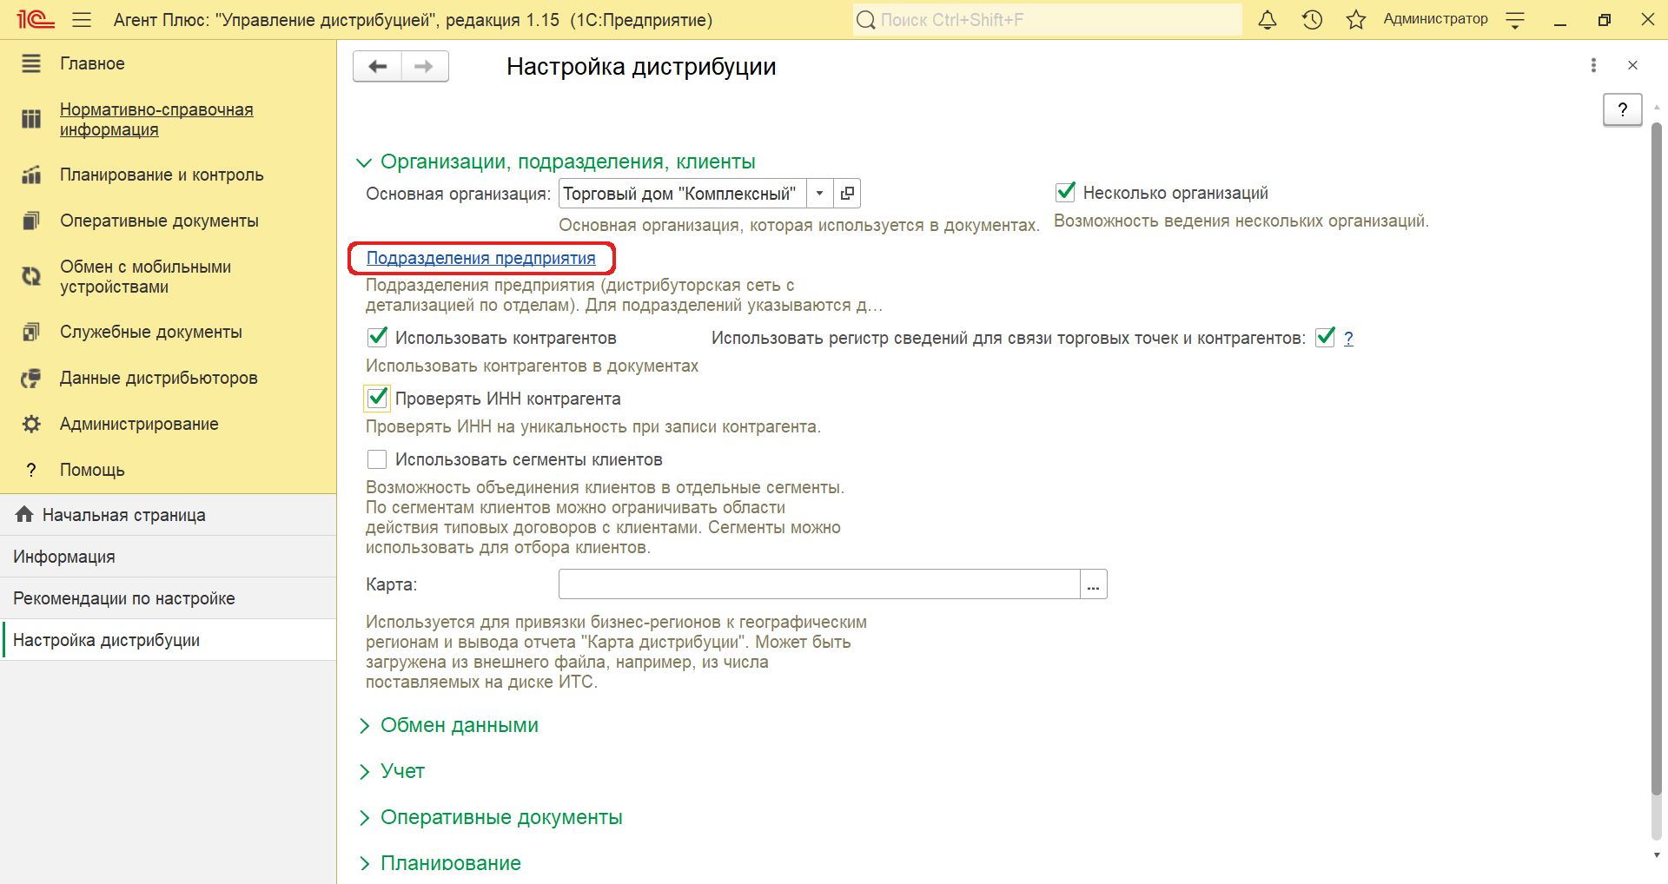1668x884 pixels.
Task: Open Данные дистрибьюторов section
Action: click(159, 378)
